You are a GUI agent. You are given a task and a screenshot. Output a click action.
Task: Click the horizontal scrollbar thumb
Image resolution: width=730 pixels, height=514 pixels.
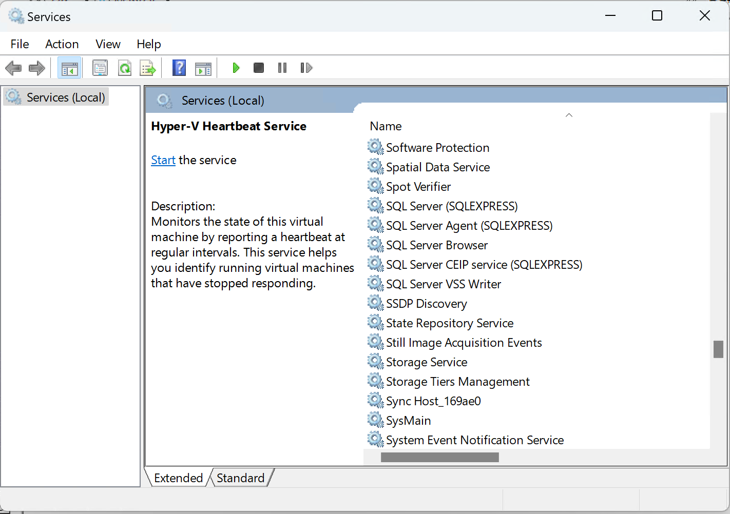click(x=439, y=457)
